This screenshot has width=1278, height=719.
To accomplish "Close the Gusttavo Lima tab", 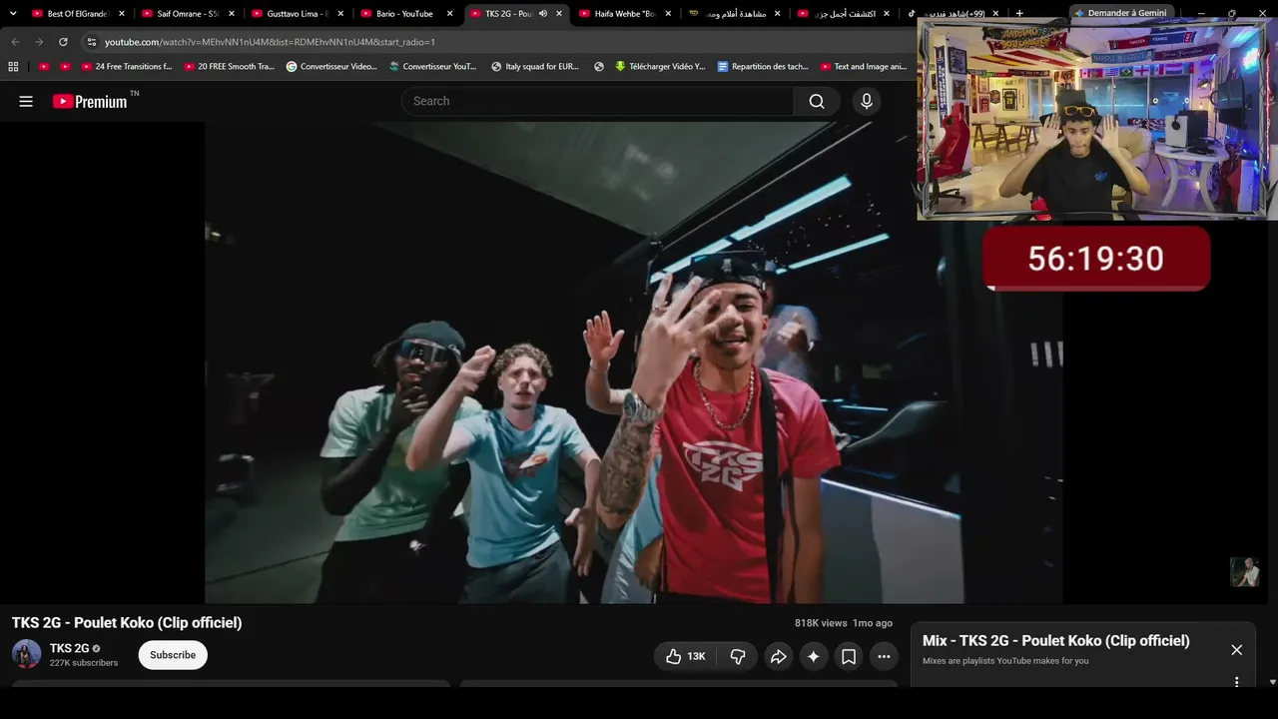I will coord(340,14).
